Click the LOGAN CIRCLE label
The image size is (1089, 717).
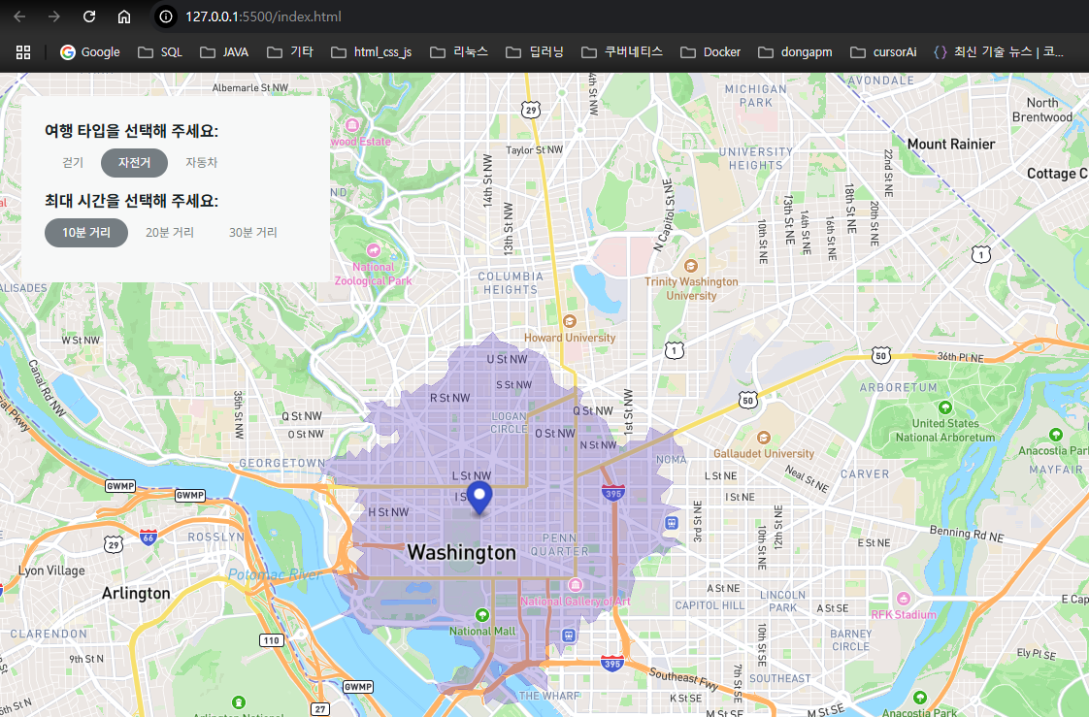point(510,423)
